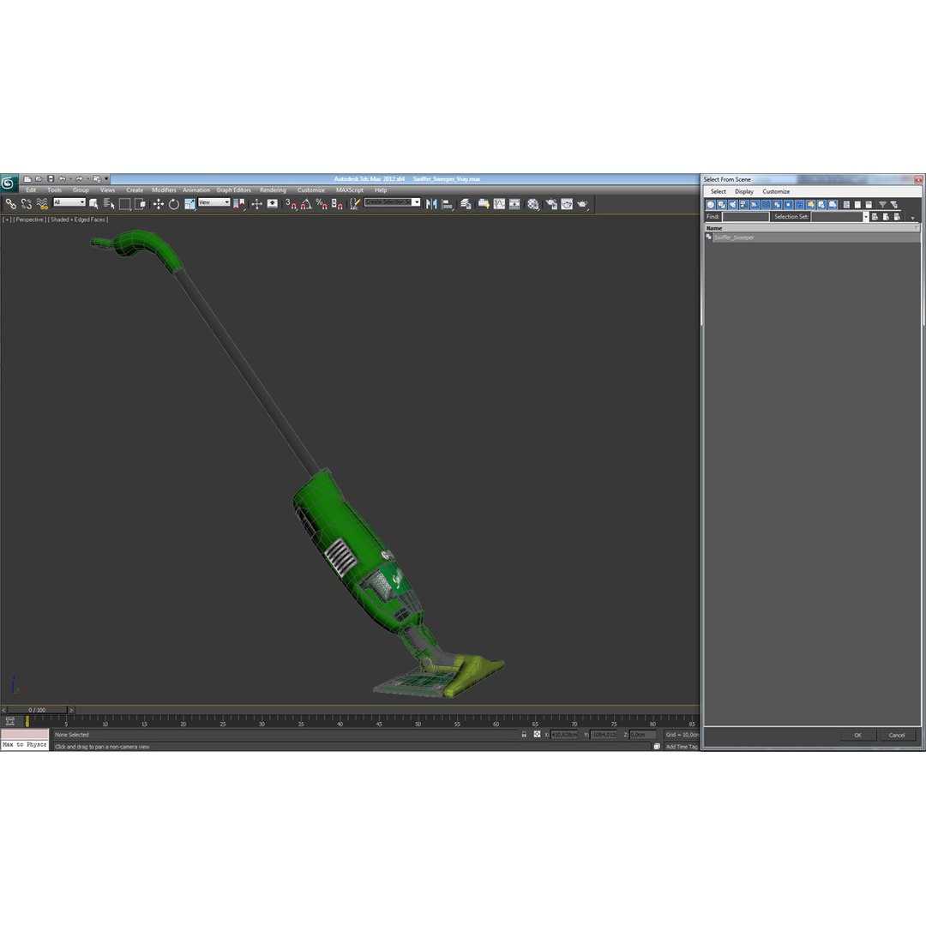
Task: Open Rendered Frame Window icon
Action: click(x=567, y=204)
